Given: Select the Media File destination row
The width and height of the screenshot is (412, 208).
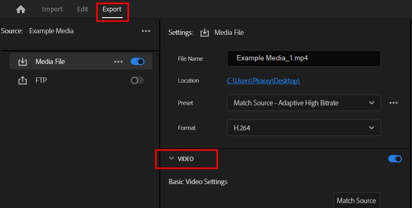Looking at the screenshot, I should (81, 61).
